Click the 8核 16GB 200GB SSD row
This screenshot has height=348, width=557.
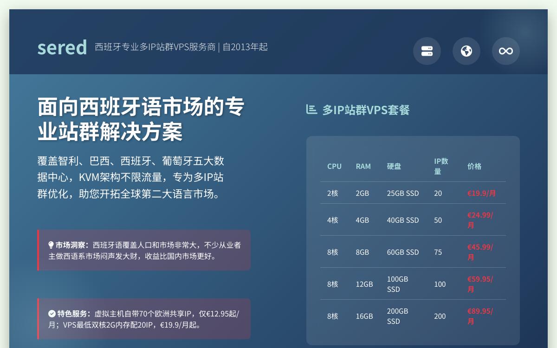pyautogui.click(x=413, y=316)
